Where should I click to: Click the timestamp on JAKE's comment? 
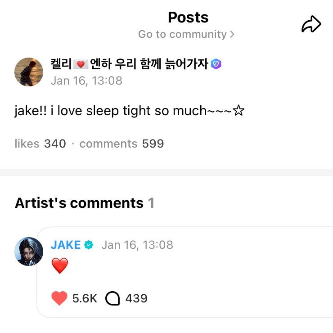(137, 245)
